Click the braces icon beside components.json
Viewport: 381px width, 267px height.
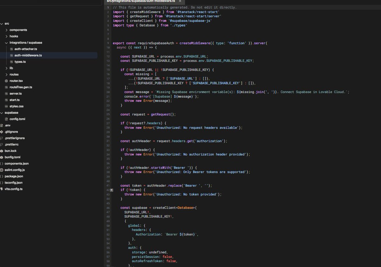click(x=2, y=164)
